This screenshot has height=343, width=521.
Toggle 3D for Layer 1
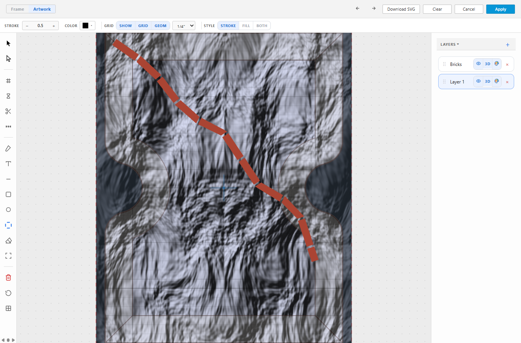click(x=487, y=81)
